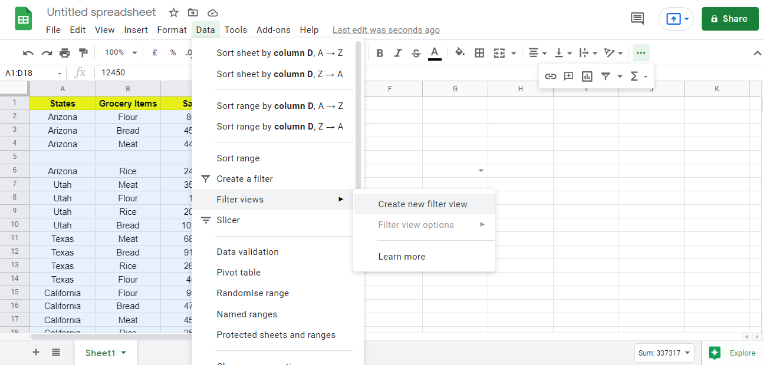Click the green Share button
Screen dimensions: 763x365
pos(729,19)
